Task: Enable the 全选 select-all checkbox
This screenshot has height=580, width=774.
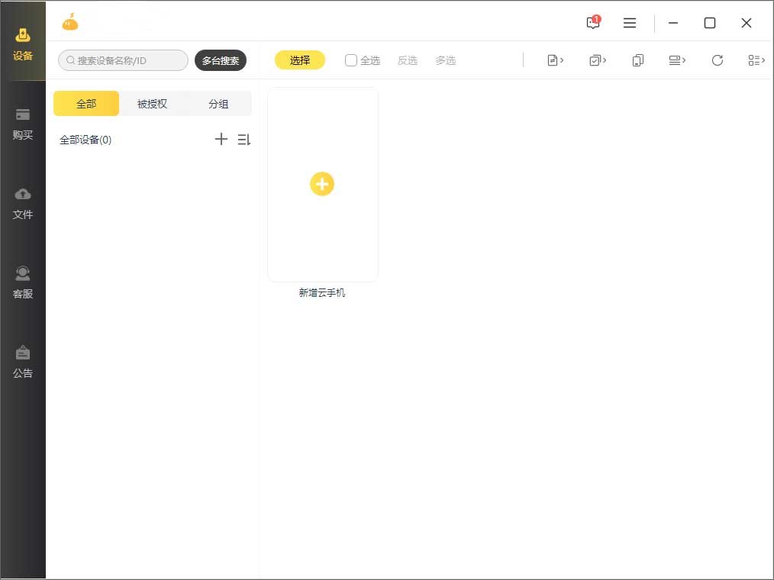Action: coord(350,60)
